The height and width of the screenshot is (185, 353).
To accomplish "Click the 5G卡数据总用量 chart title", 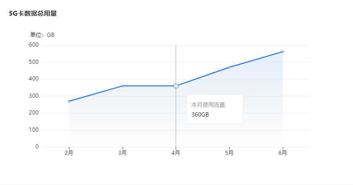I will [33, 14].
